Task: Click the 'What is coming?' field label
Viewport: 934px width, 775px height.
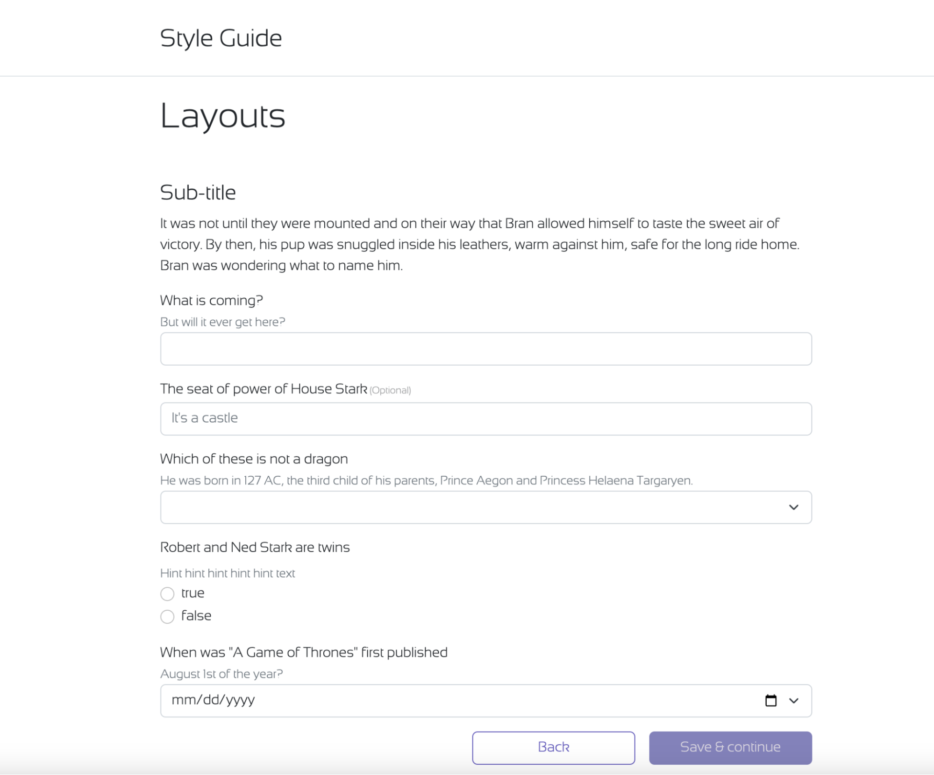Action: coord(211,300)
